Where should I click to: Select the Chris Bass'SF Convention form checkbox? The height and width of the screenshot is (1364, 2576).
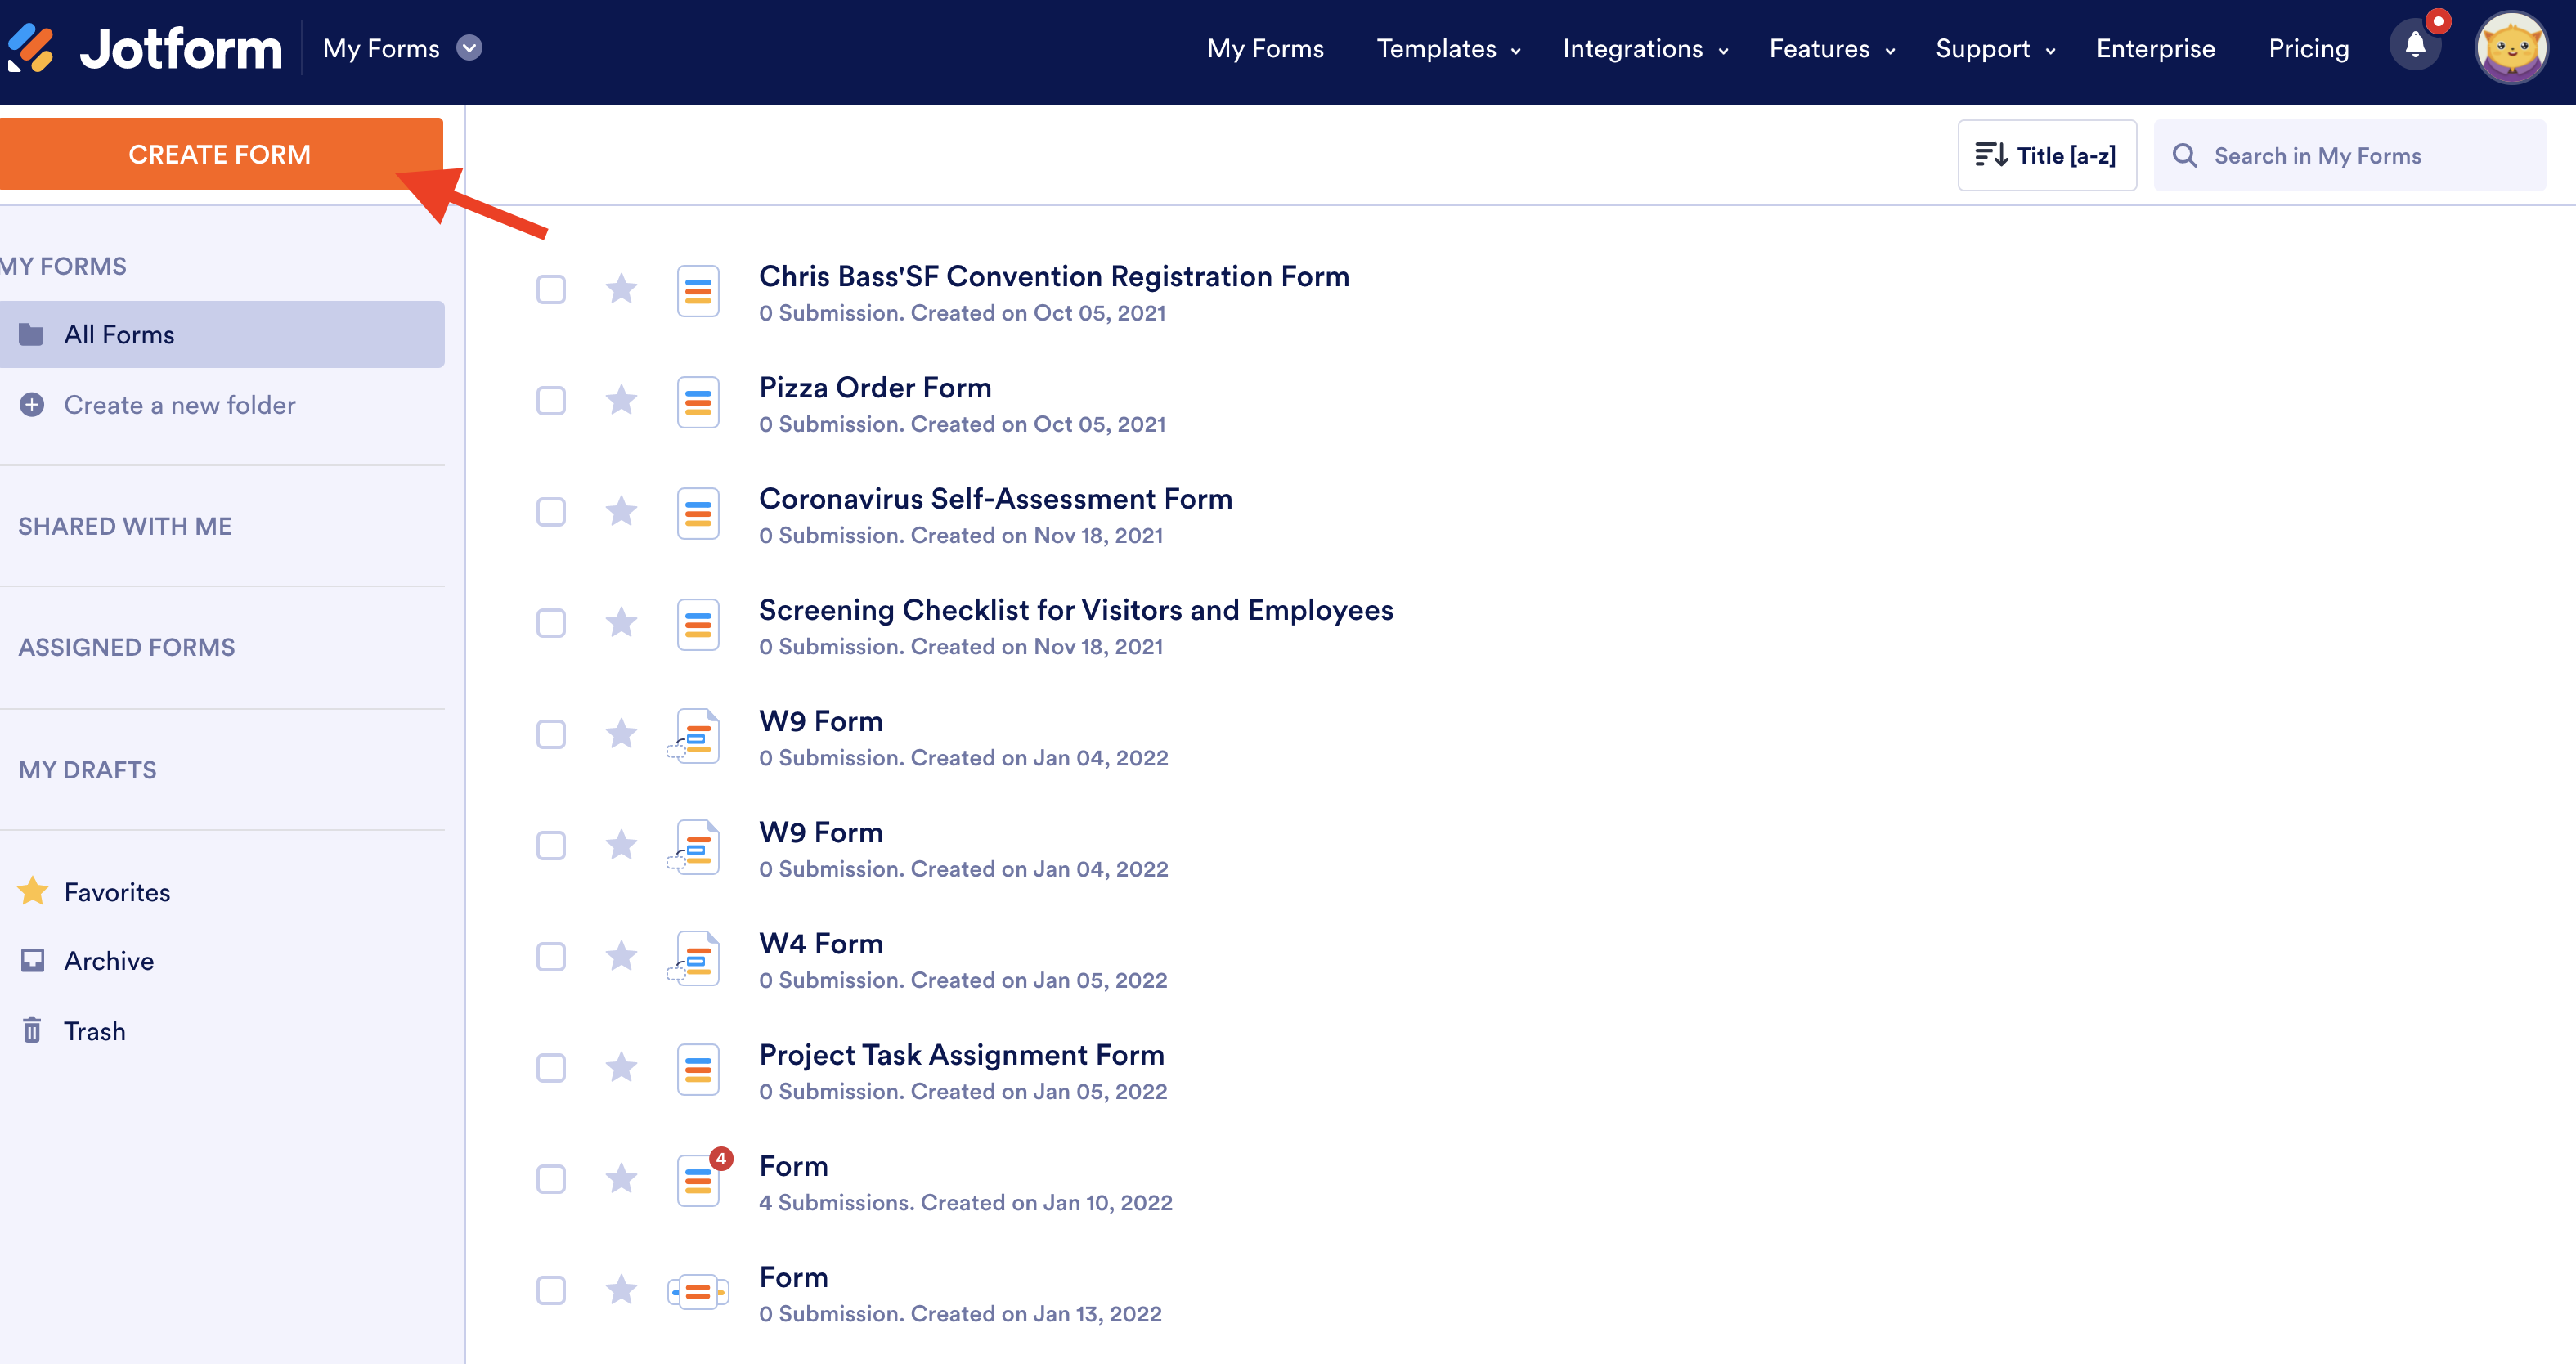click(x=551, y=290)
